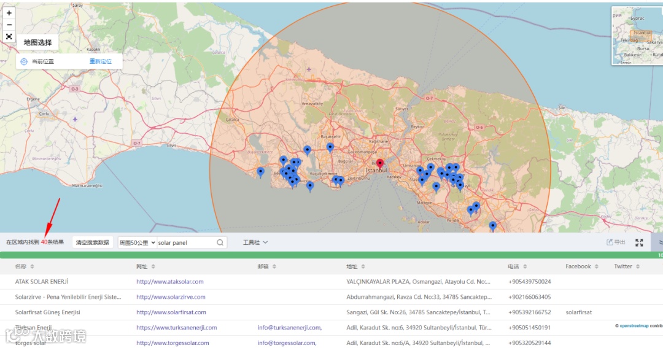Click the info@torgessolar.com email cell
663x348 pixels.
[287, 343]
